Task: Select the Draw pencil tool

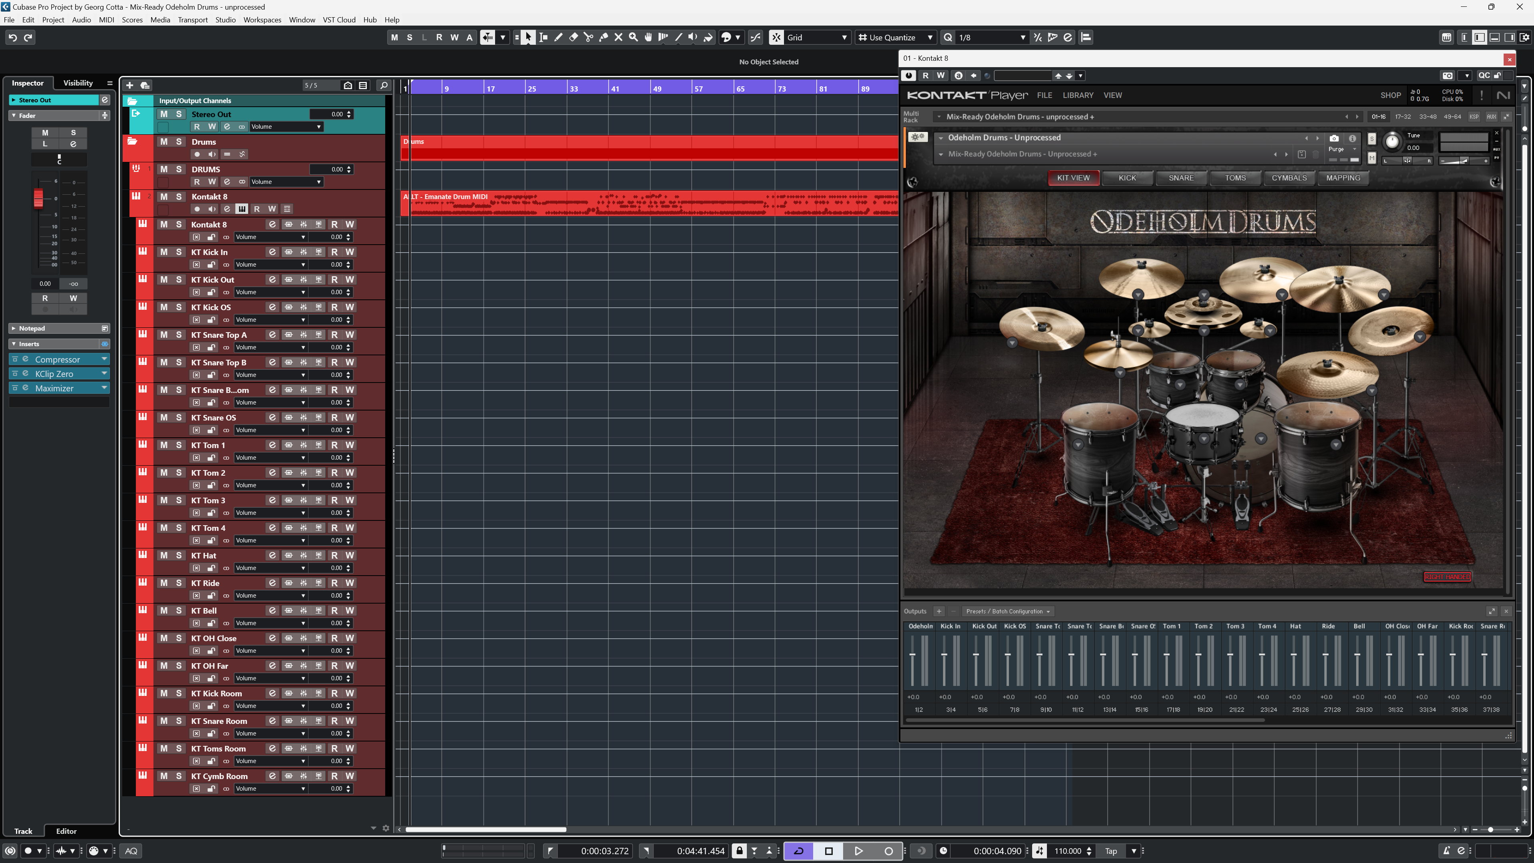Action: (559, 37)
